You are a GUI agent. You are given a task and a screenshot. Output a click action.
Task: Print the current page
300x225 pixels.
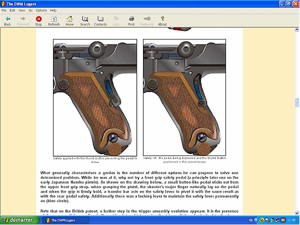pyautogui.click(x=131, y=21)
